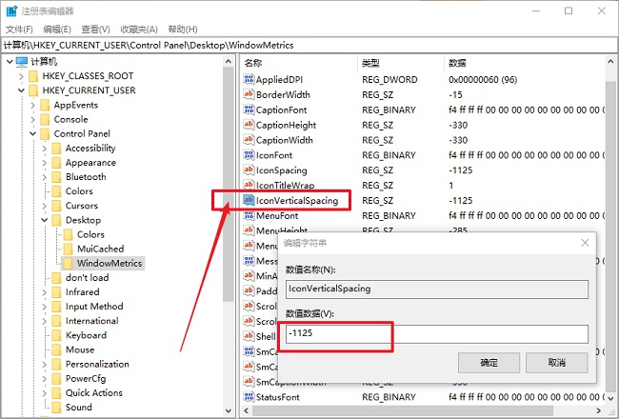
Task: Click the WindowMetrics folder icon in tree
Action: tap(69, 263)
